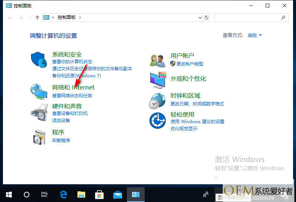The width and height of the screenshot is (296, 202).
Task: Open Microsoft Edge from the taskbar
Action: [x=64, y=195]
